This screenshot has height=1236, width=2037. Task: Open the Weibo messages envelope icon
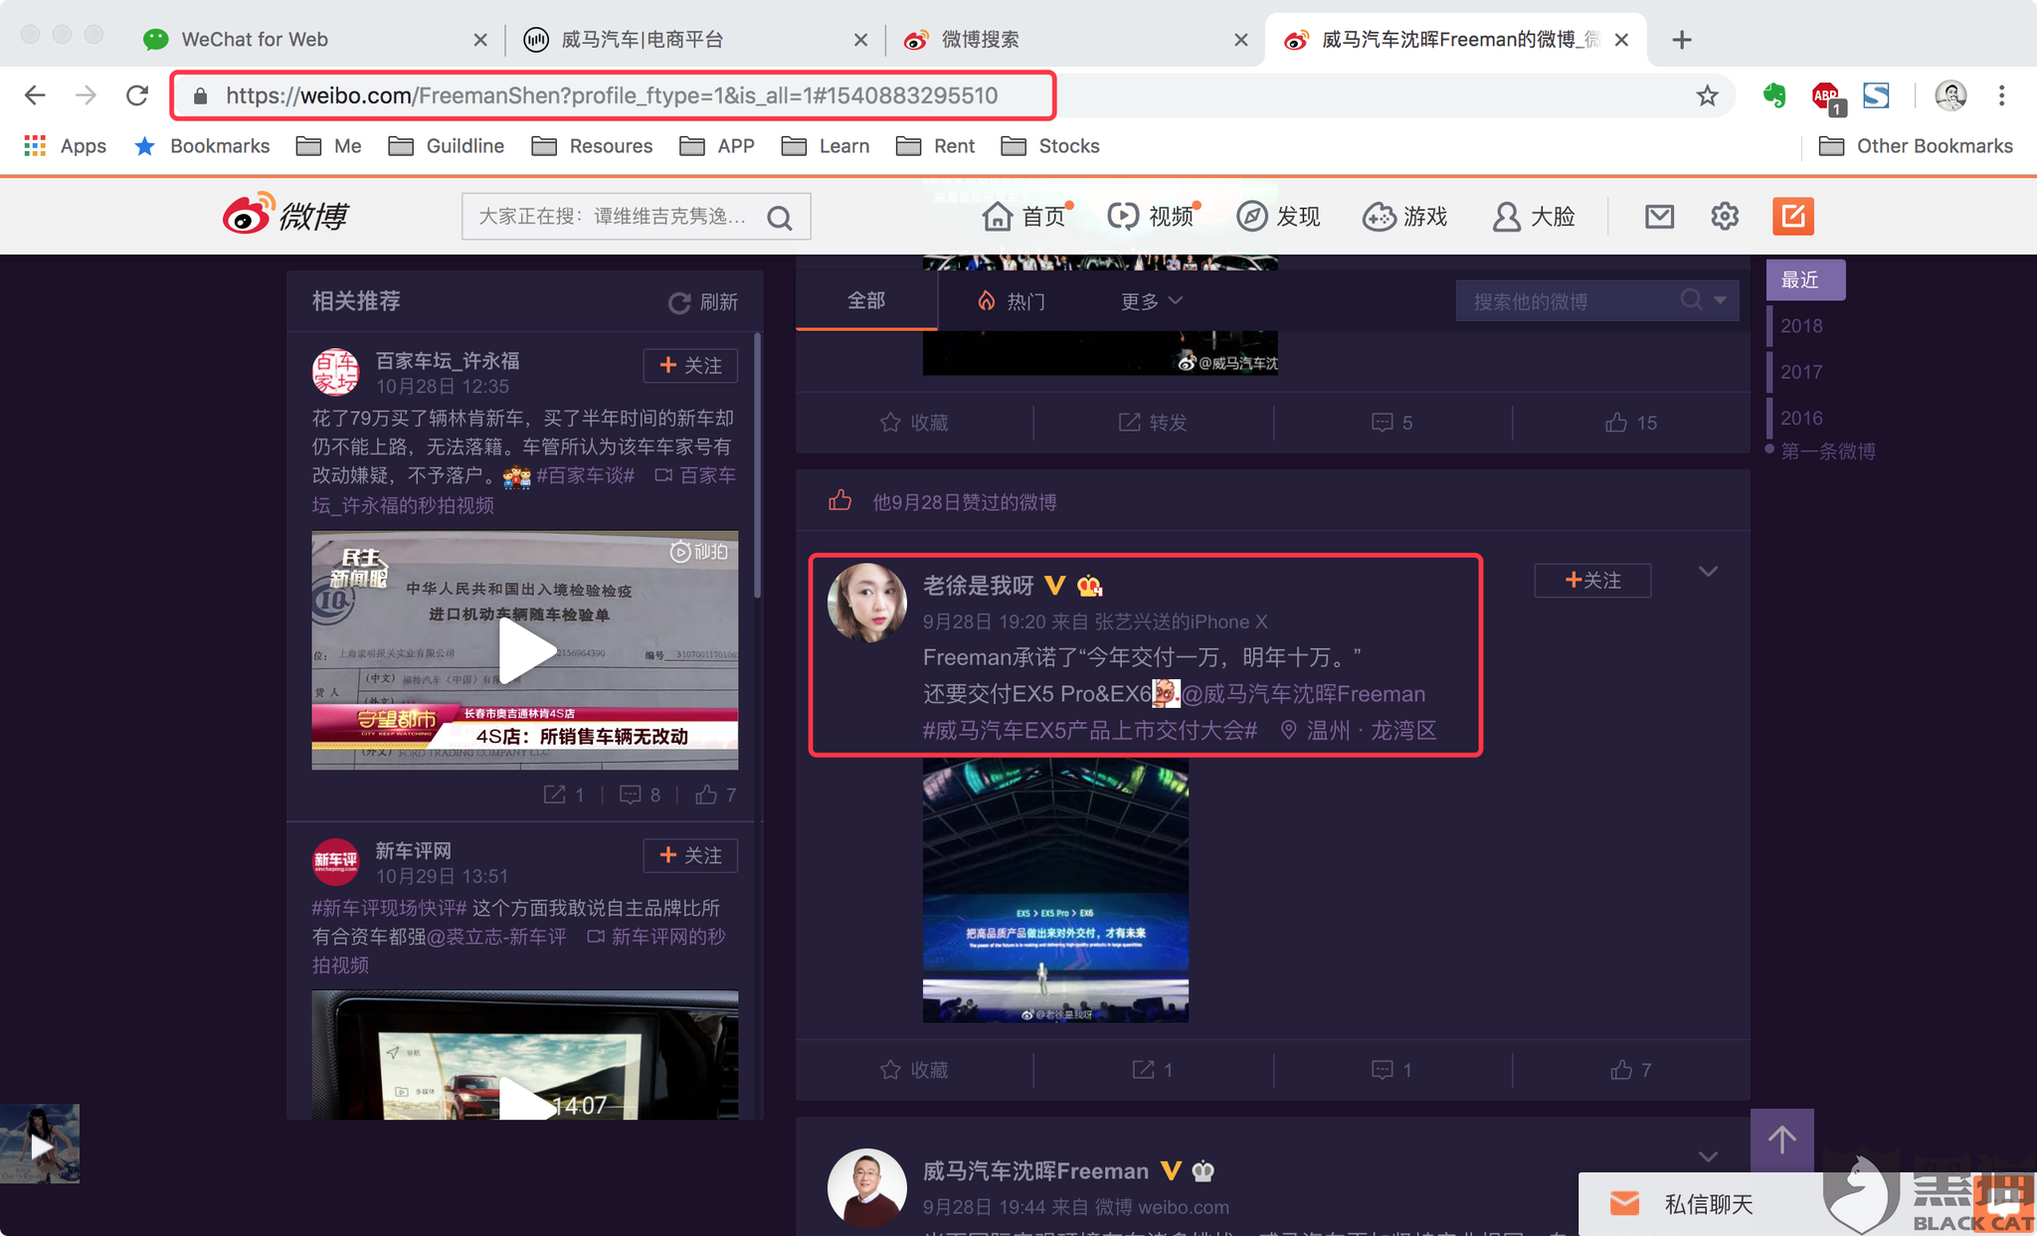[1659, 216]
